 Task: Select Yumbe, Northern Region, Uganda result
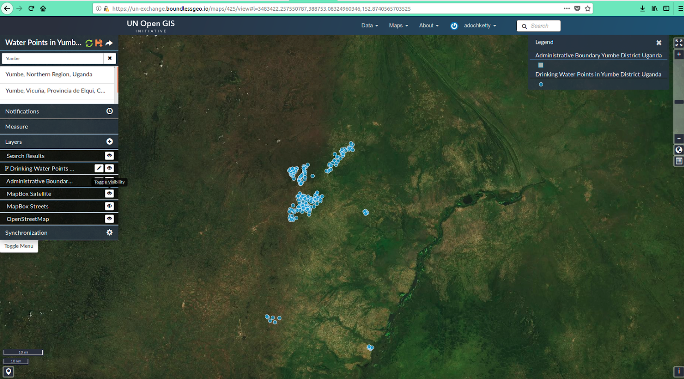(x=49, y=74)
